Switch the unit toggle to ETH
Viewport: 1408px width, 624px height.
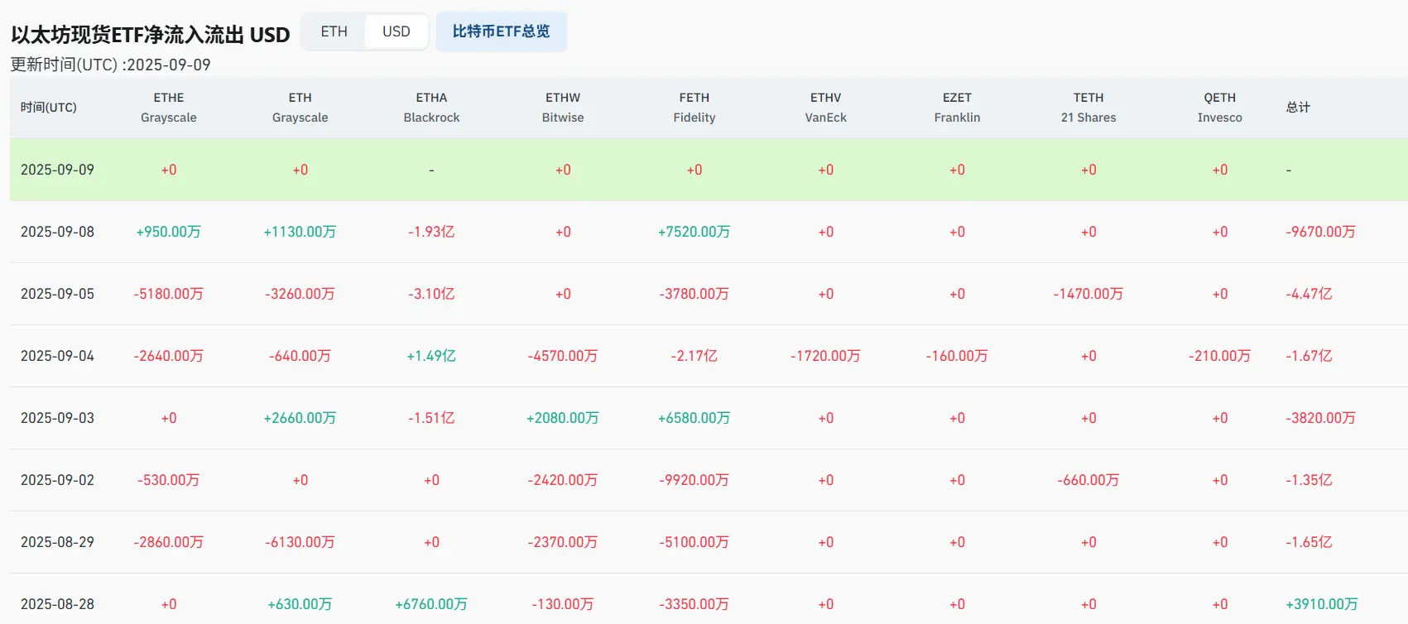[x=334, y=31]
